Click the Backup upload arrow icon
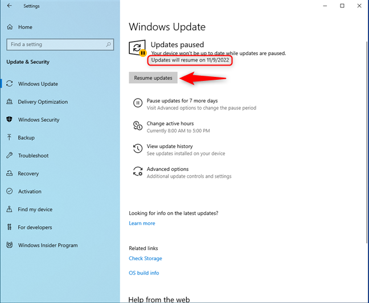Image resolution: width=369 pixels, height=303 pixels. tap(9, 137)
